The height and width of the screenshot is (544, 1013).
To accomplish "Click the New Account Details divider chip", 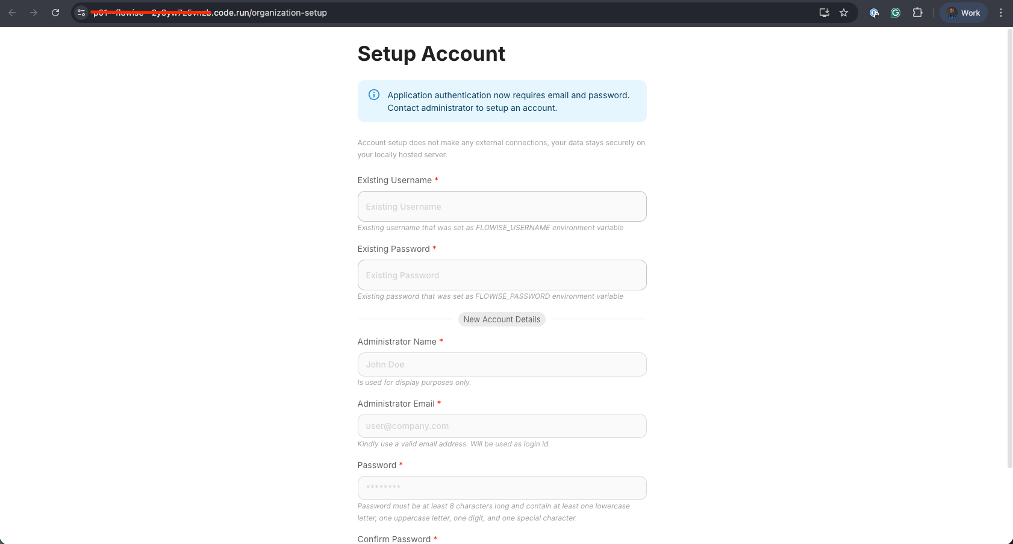I will click(x=502, y=319).
